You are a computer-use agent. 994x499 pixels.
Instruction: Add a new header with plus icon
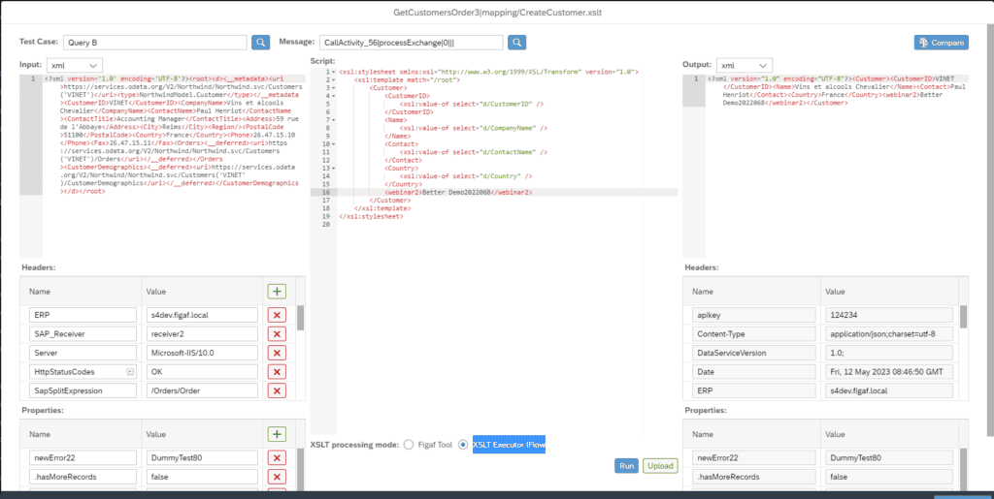pos(277,292)
